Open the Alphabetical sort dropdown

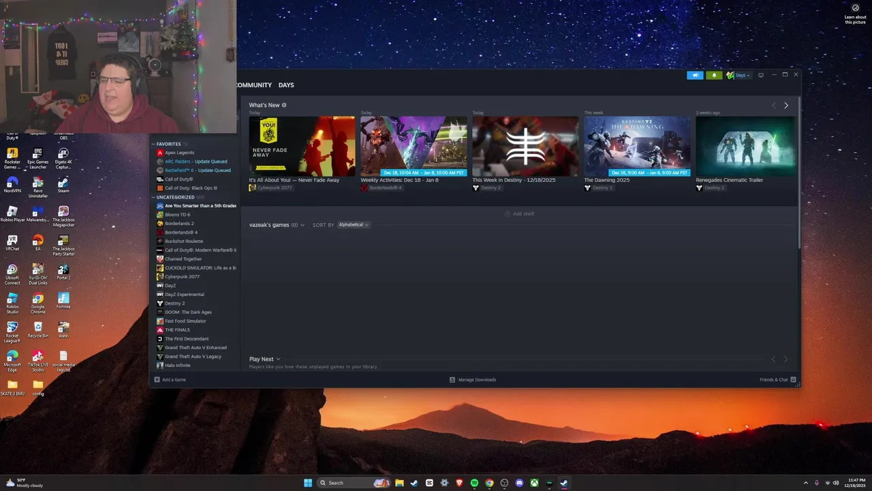tap(354, 225)
